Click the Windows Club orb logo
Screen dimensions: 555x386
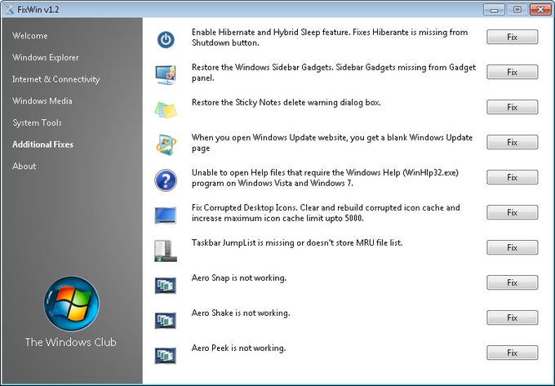72,304
